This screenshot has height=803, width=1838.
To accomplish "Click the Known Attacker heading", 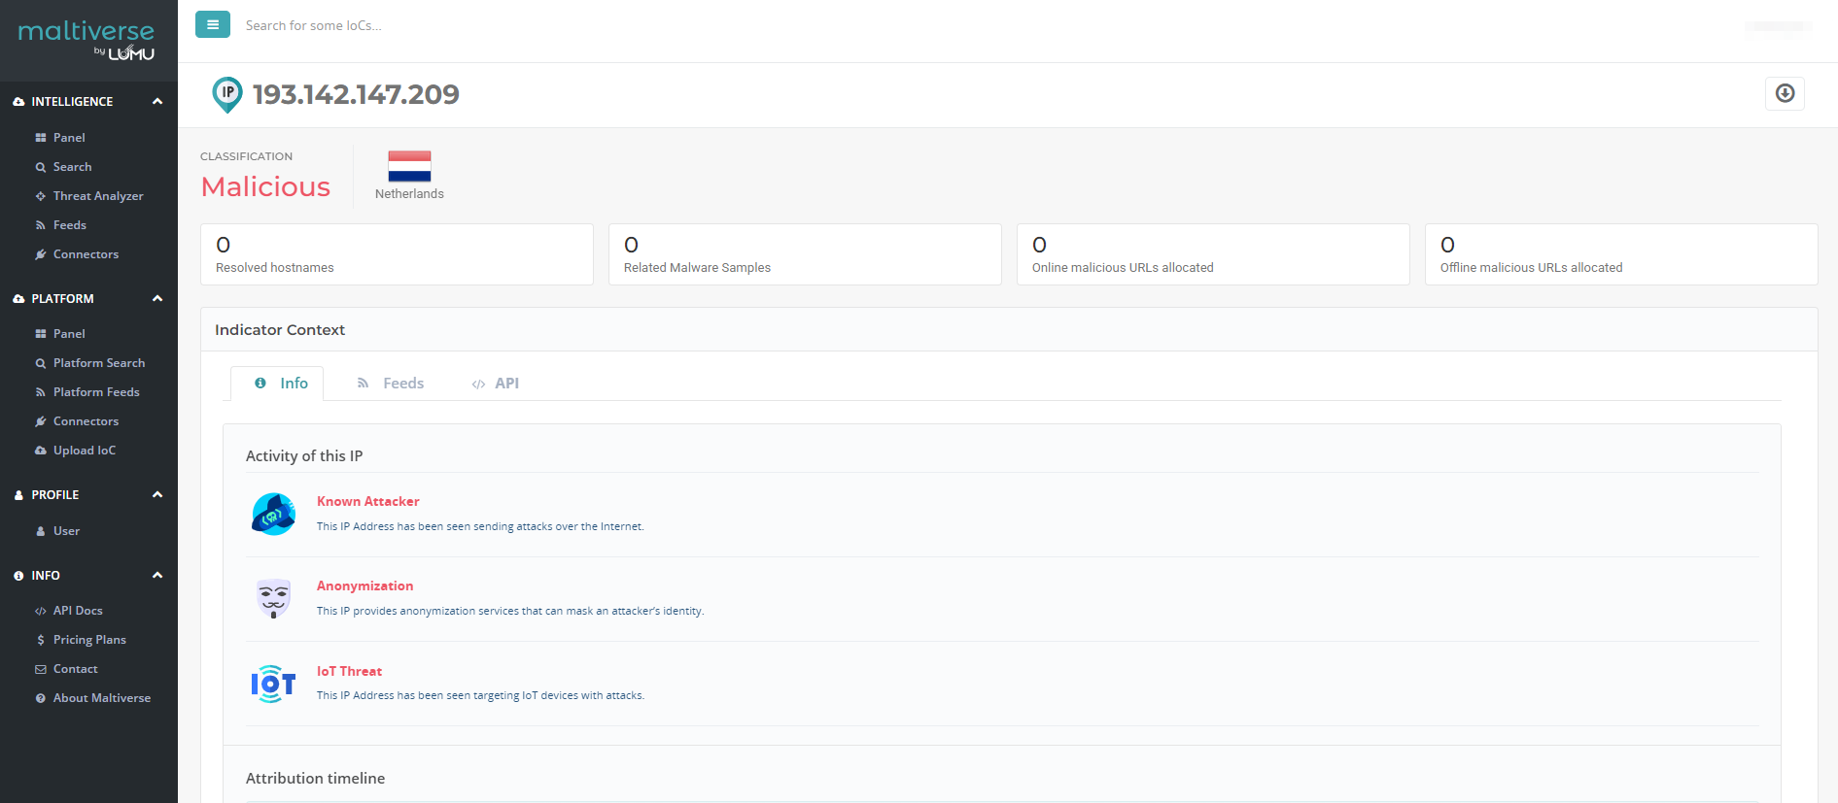I will [x=368, y=502].
